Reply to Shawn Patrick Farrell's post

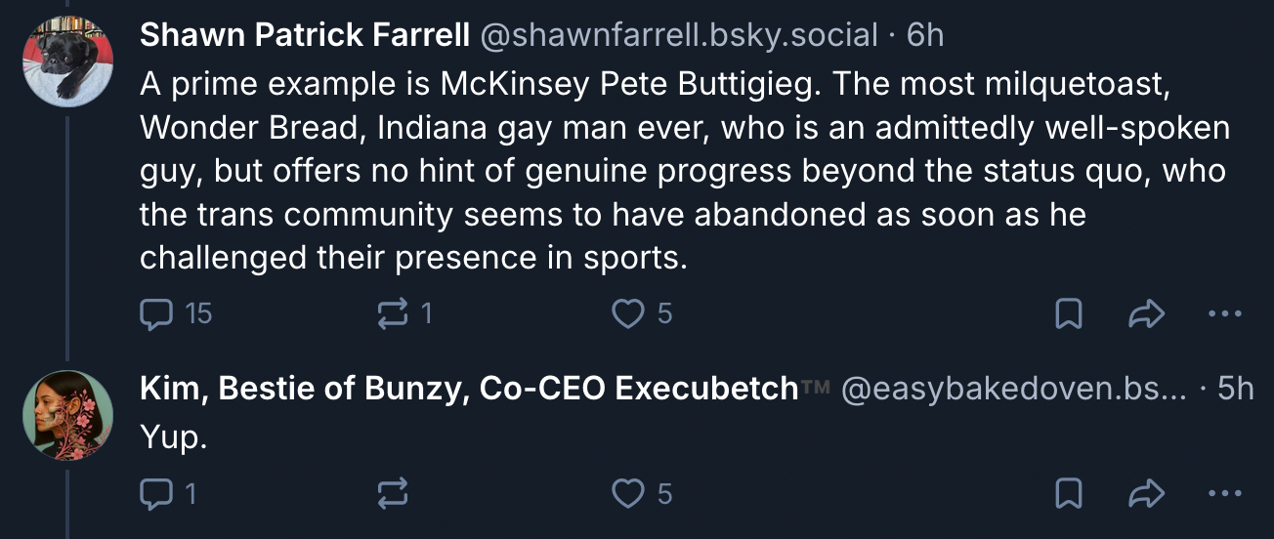(157, 313)
